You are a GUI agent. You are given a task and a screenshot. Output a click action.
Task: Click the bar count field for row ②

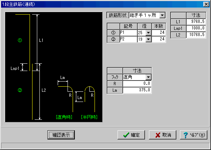coord(158,39)
